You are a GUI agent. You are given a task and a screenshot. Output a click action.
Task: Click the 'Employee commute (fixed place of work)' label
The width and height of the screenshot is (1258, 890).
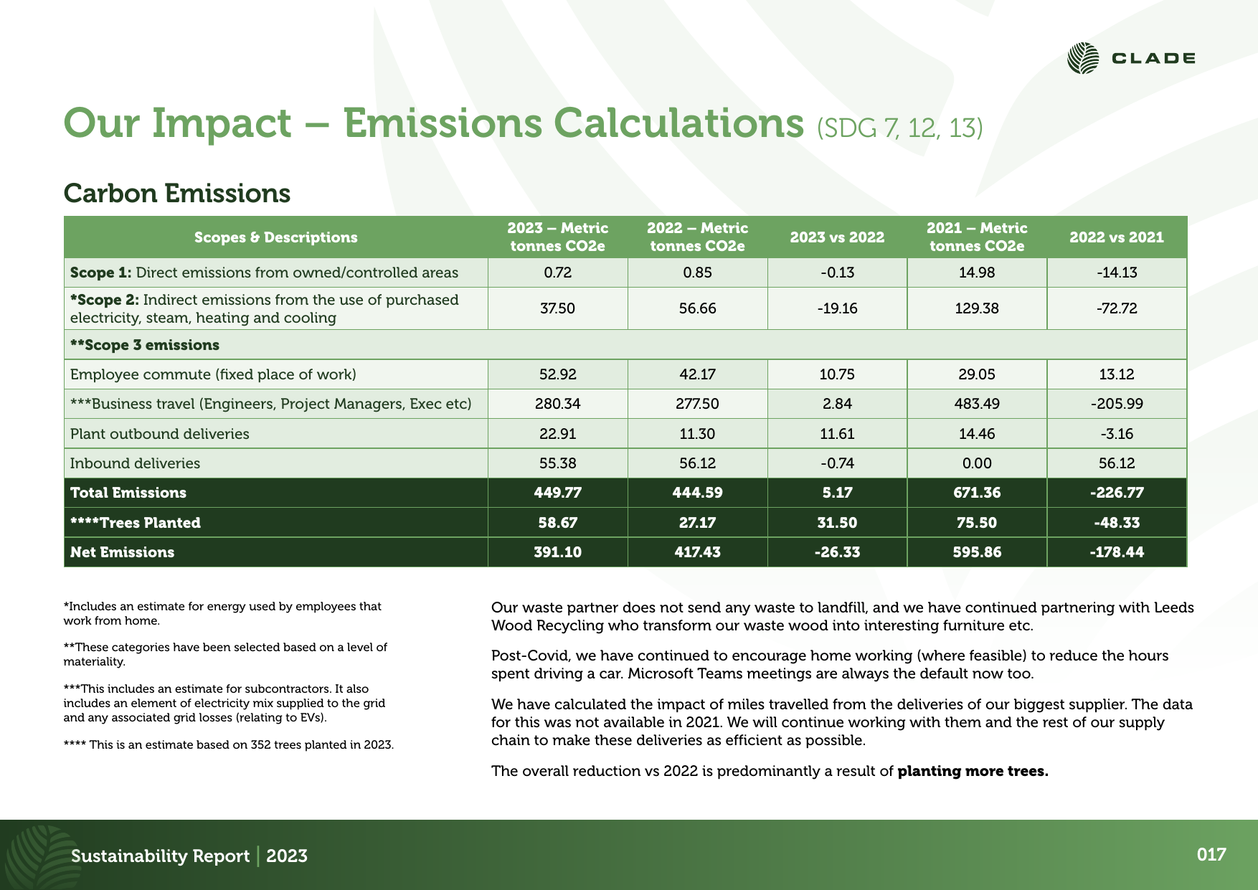point(213,374)
